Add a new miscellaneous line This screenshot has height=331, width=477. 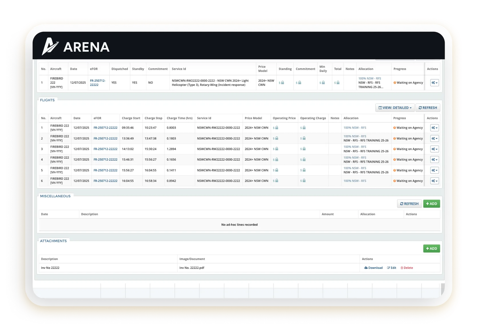point(431,204)
